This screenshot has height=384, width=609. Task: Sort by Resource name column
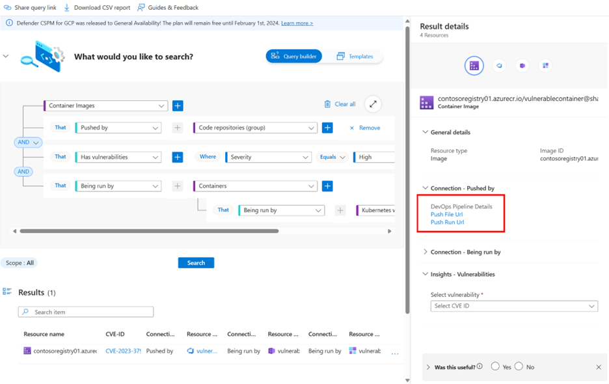click(x=44, y=334)
